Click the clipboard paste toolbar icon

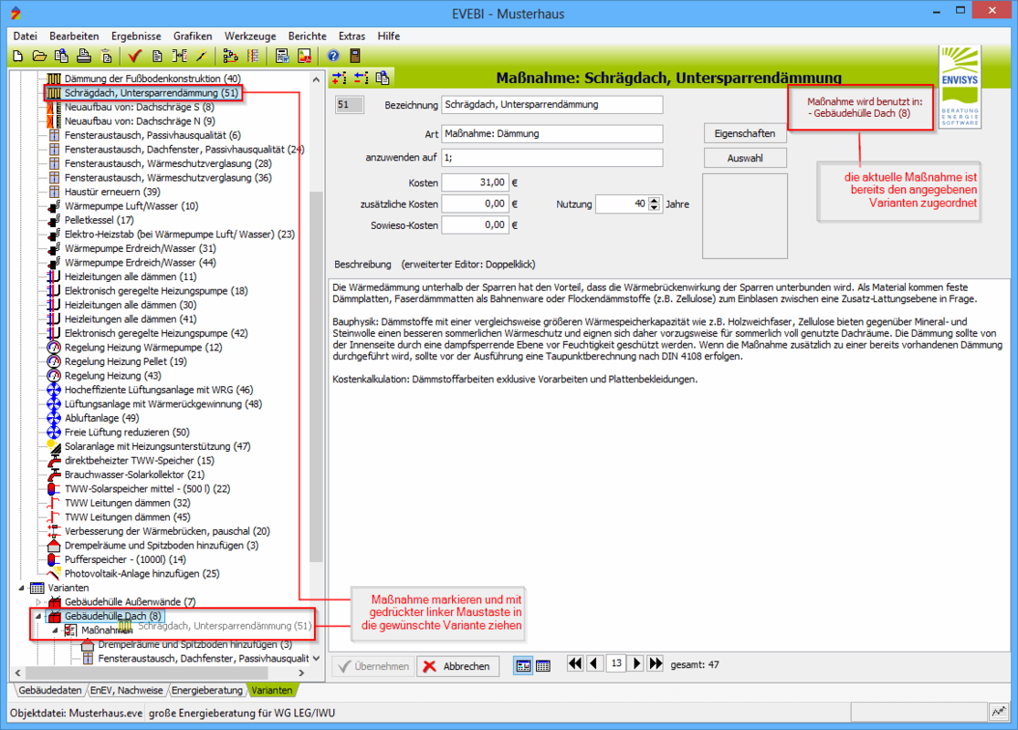click(107, 57)
